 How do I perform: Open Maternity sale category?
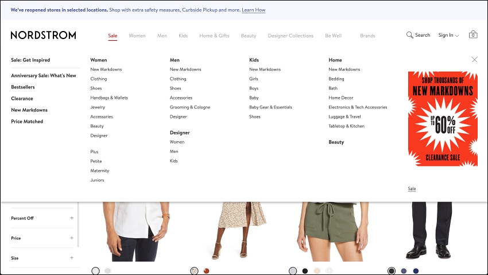99,171
